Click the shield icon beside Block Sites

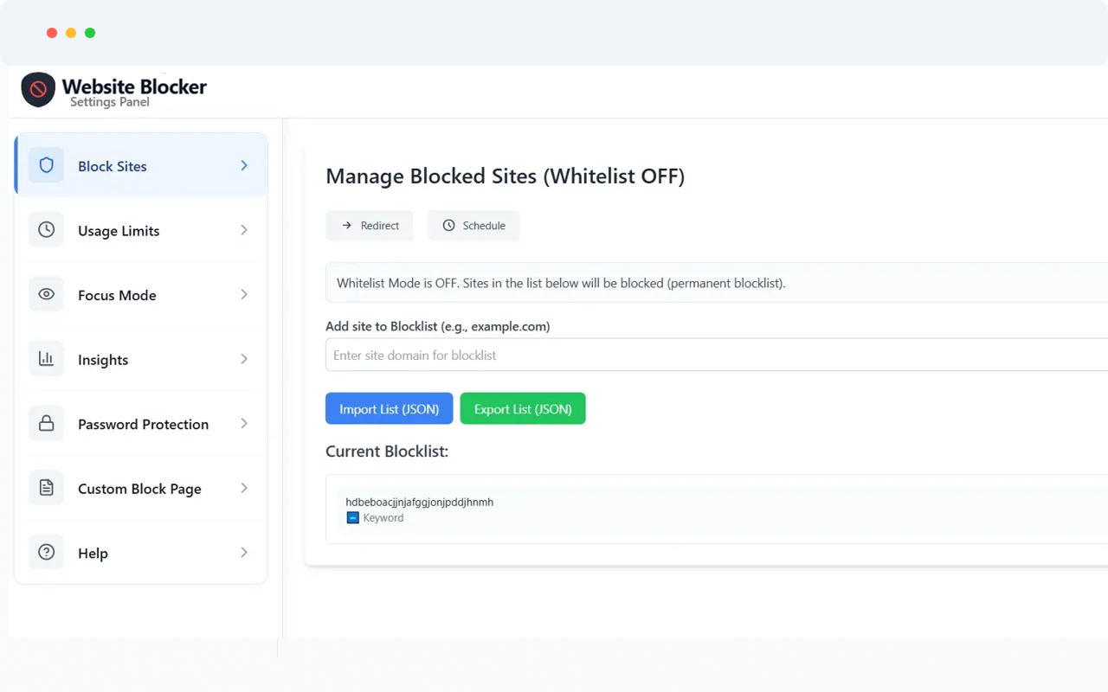pos(47,165)
